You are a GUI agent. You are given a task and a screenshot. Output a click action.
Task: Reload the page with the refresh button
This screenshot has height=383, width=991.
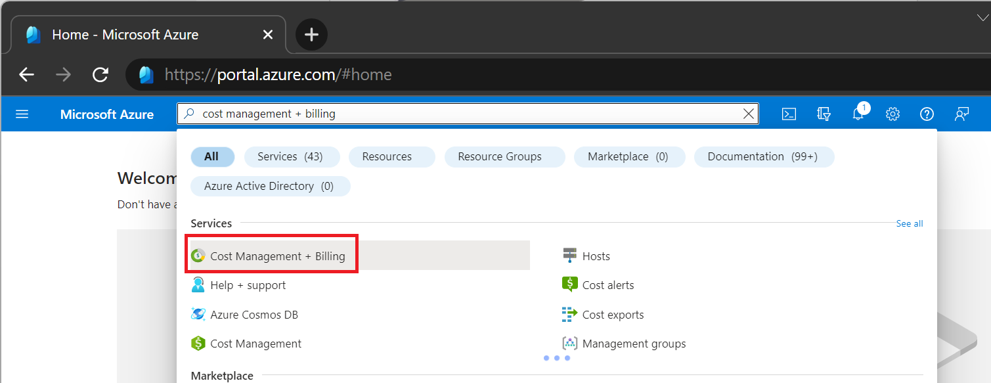[100, 74]
